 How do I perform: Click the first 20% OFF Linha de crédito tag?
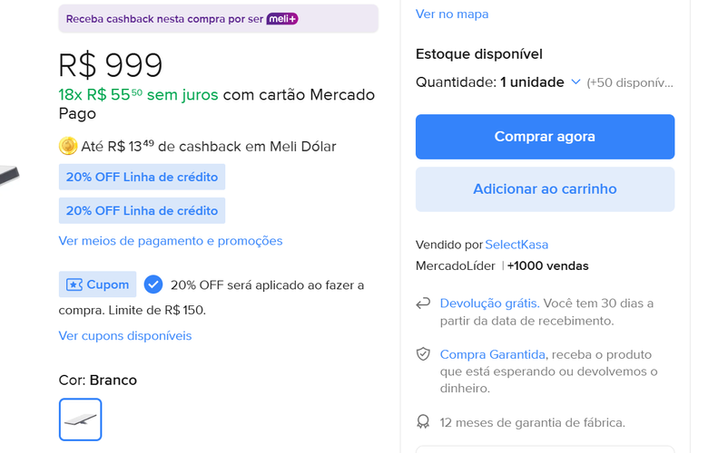pyautogui.click(x=142, y=177)
